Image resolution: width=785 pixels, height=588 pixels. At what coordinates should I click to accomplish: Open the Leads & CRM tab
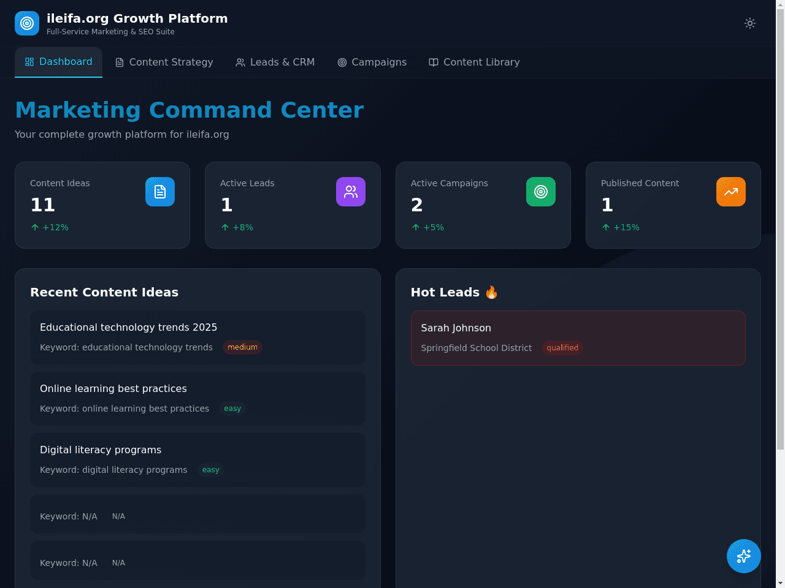(x=275, y=62)
